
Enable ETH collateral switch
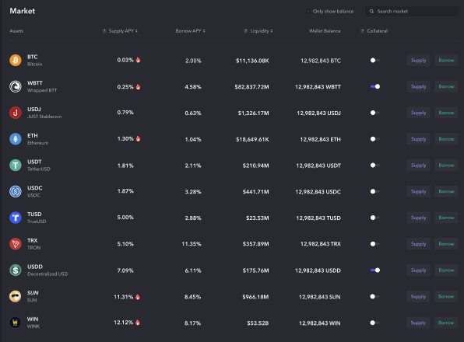click(x=375, y=139)
